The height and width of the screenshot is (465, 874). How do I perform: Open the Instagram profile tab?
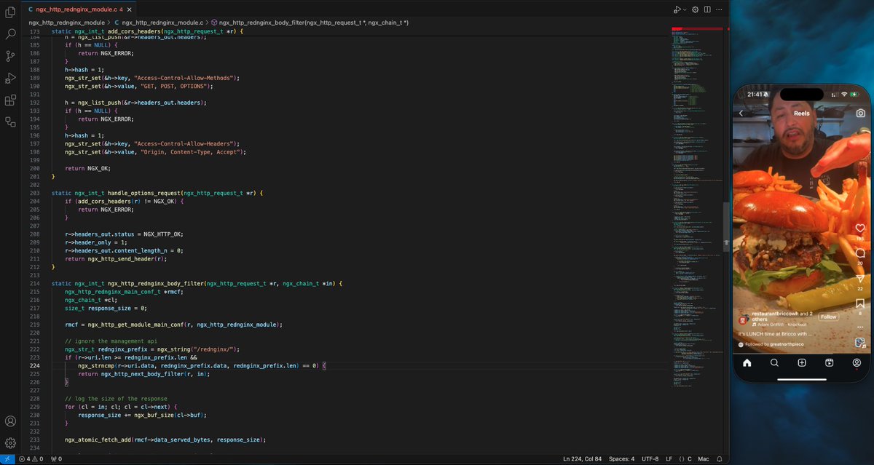tap(857, 362)
